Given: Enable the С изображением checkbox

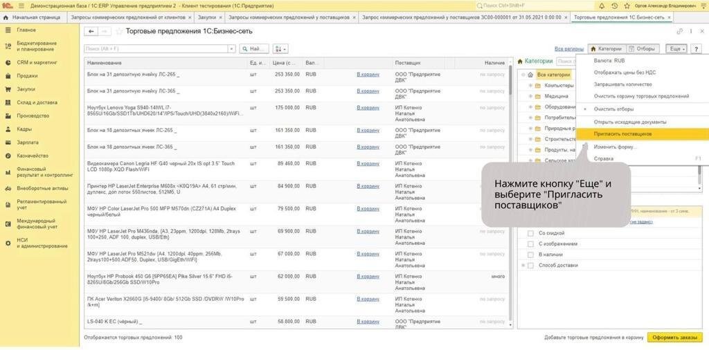Looking at the screenshot, I should pos(531,244).
